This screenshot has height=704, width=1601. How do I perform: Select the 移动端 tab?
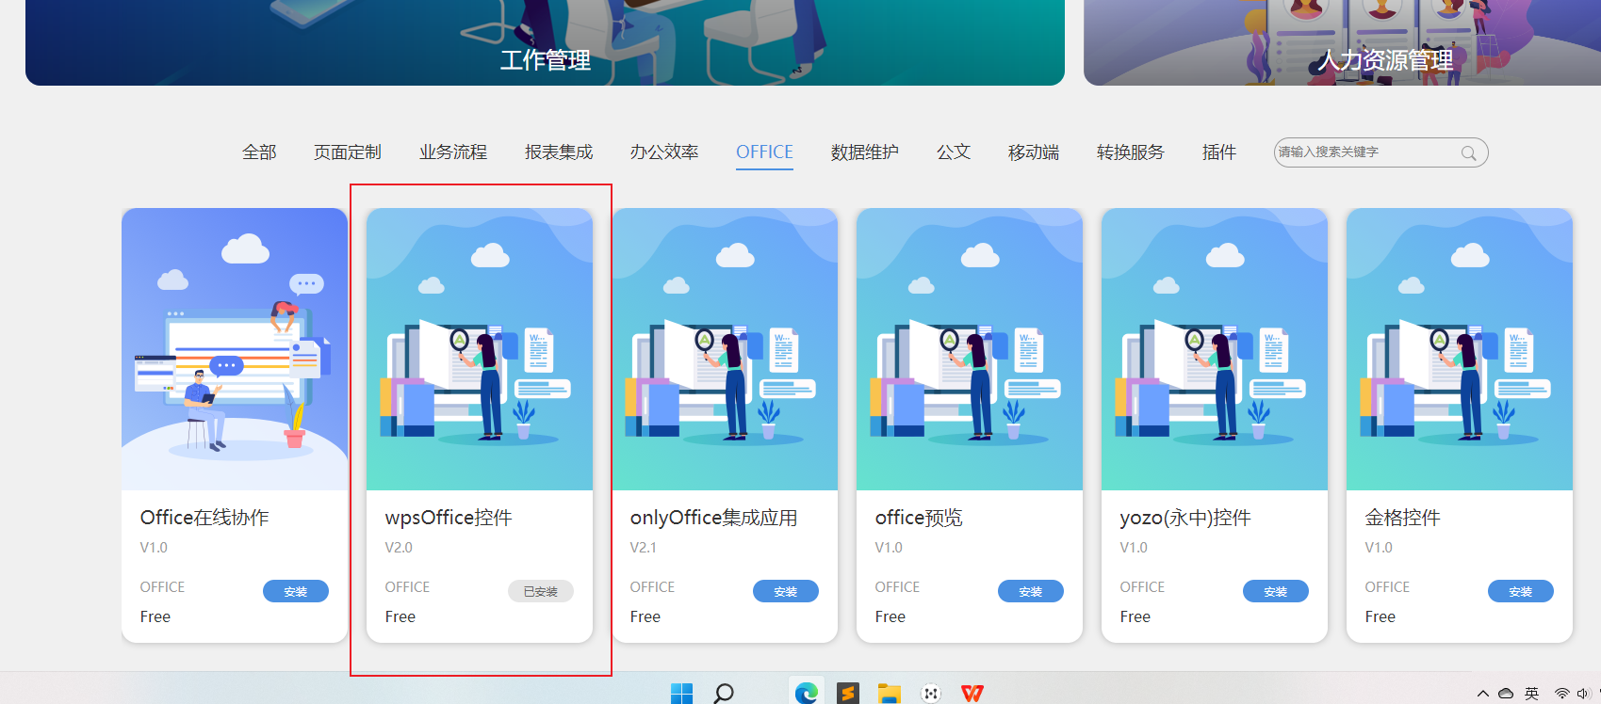1034,152
